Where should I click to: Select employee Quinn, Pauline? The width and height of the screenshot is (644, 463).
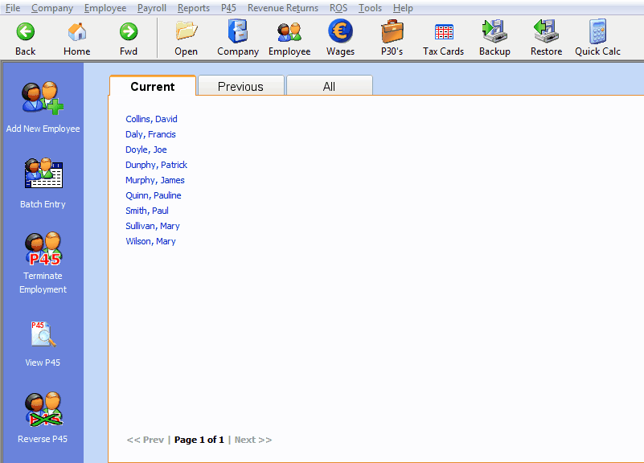click(154, 195)
